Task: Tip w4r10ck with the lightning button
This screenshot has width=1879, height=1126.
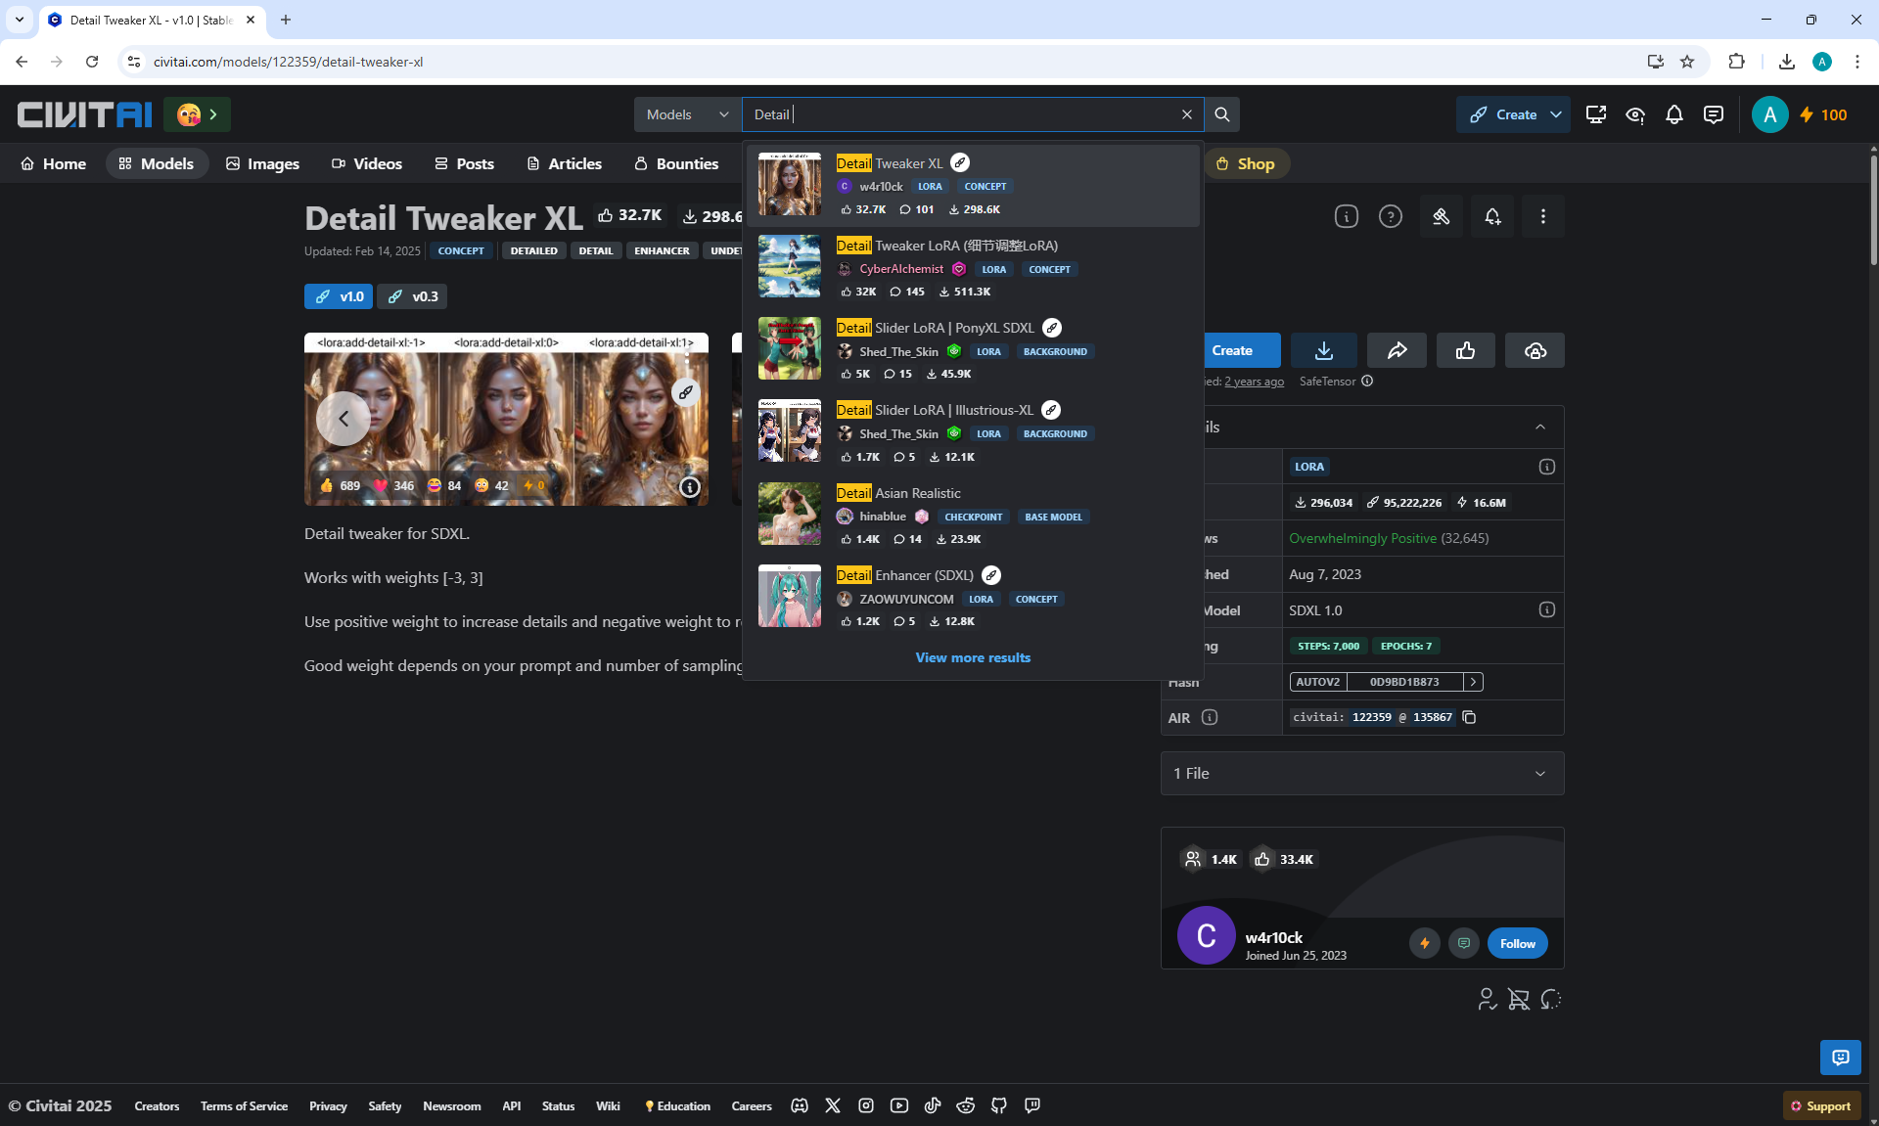Action: click(x=1424, y=943)
